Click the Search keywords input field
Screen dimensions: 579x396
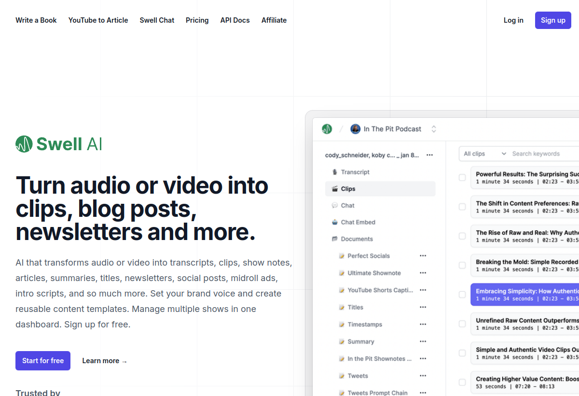tap(544, 154)
